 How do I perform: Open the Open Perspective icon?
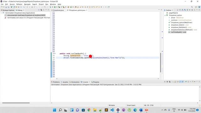point(196,7)
